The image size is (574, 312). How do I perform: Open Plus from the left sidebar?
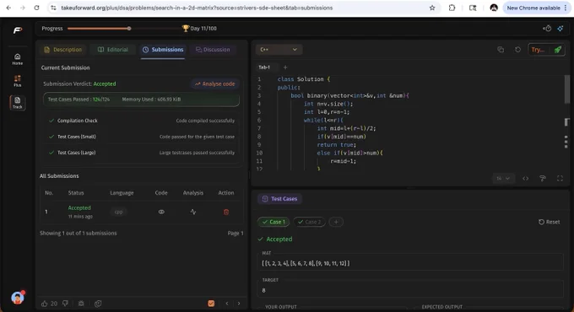click(17, 81)
